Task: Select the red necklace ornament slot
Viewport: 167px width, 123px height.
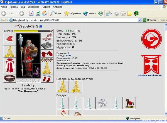Action: [47, 39]
